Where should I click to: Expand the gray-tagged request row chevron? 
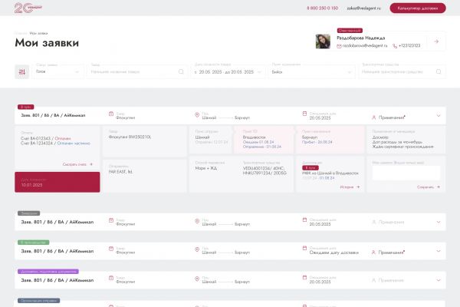[x=439, y=222]
